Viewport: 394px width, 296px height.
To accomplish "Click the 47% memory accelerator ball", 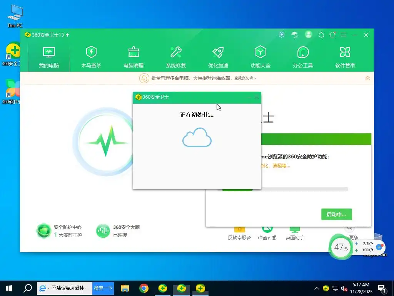I will point(341,247).
